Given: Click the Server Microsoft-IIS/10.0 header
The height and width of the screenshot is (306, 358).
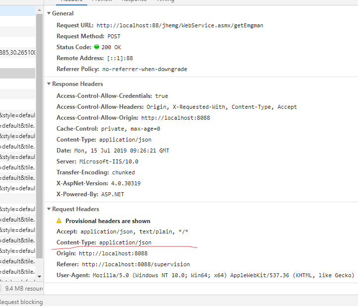Looking at the screenshot, I should (x=97, y=161).
